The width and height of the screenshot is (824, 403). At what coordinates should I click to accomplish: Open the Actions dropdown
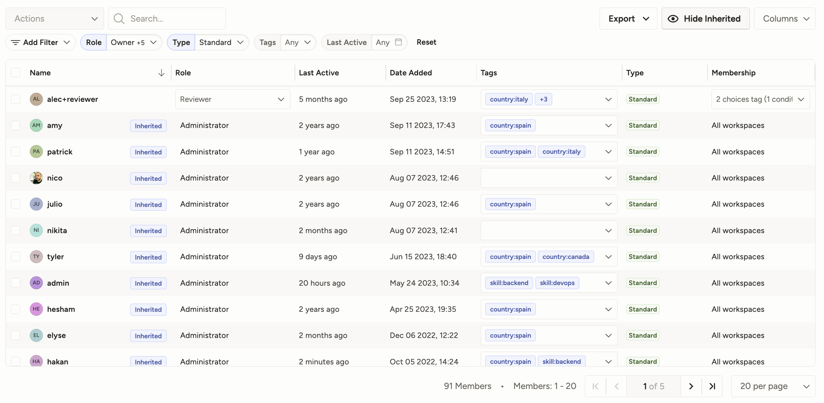(x=55, y=19)
